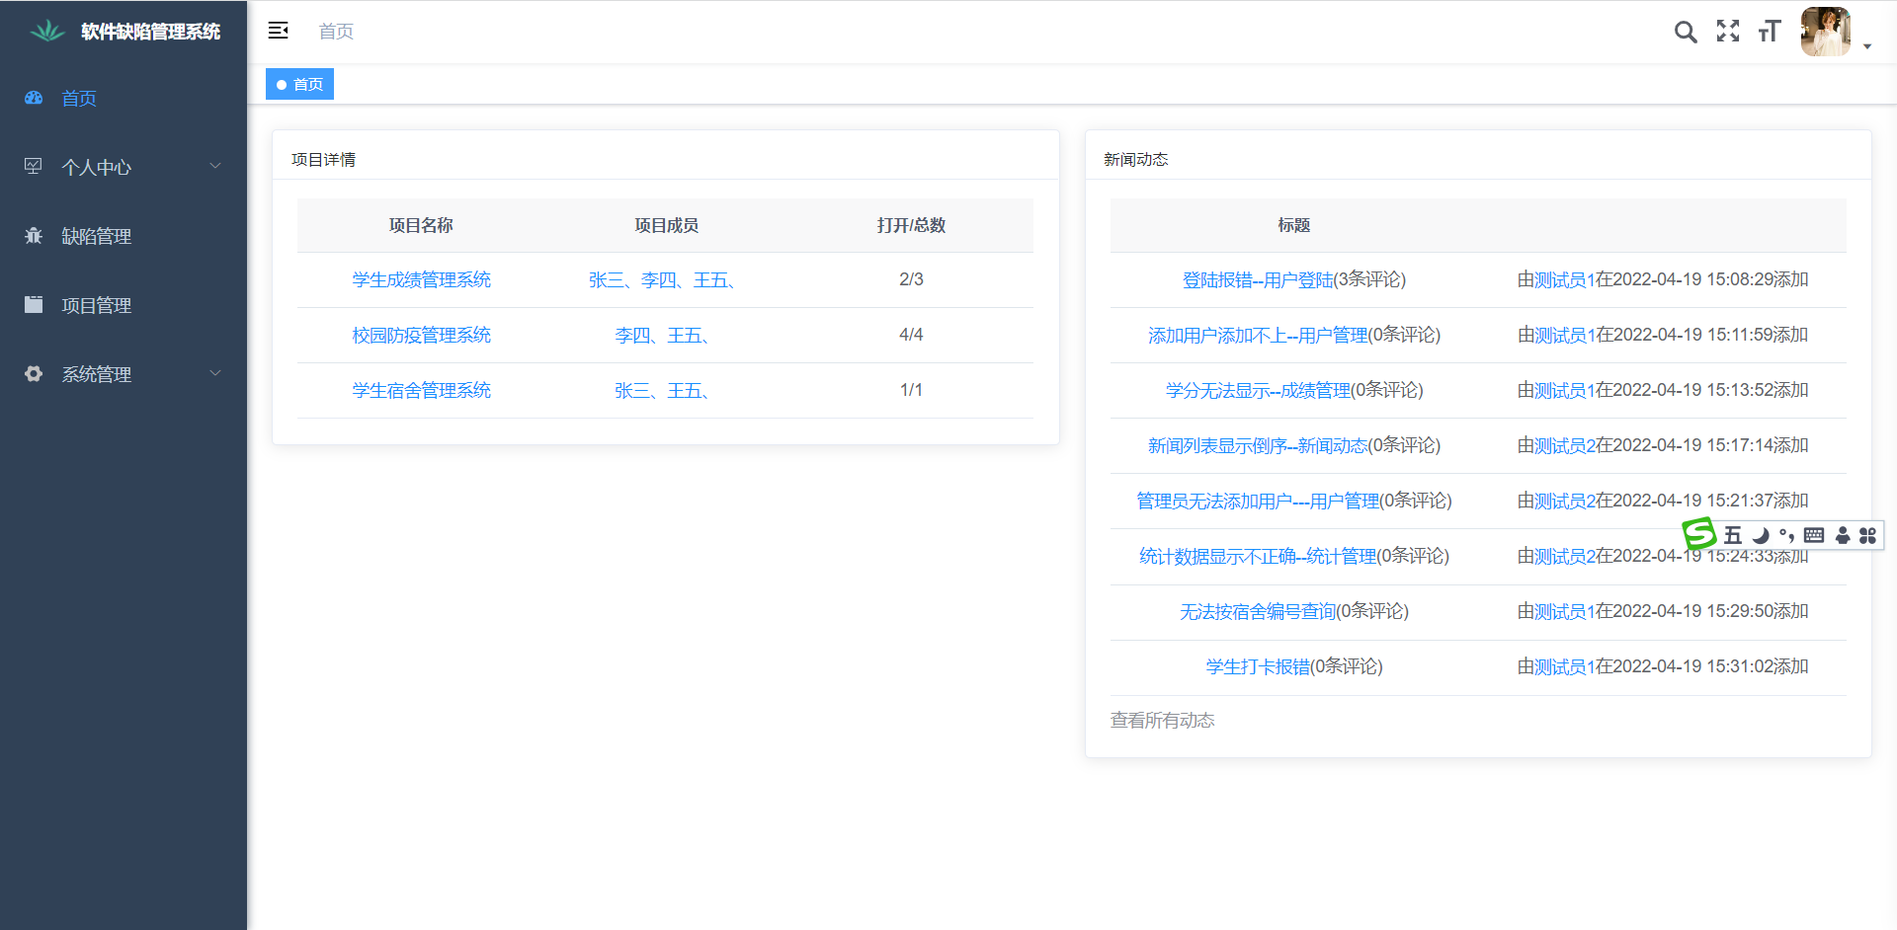Select the blue 首页 tag tab
This screenshot has height=930, width=1897.
click(x=299, y=84)
